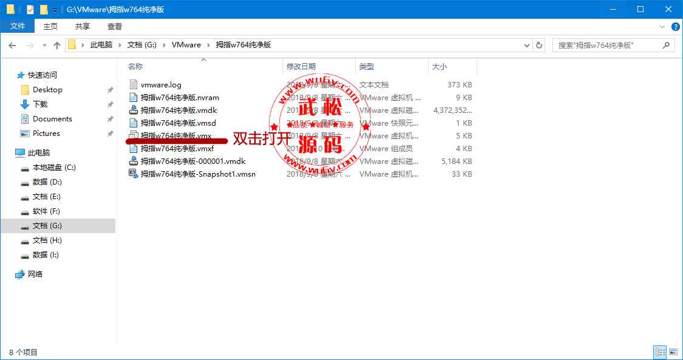Click 此电脑 in the address bar
This screenshot has width=683, height=360.
101,45
